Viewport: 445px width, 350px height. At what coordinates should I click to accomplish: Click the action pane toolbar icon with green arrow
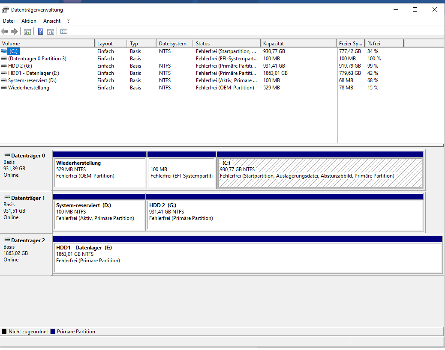pos(51,31)
